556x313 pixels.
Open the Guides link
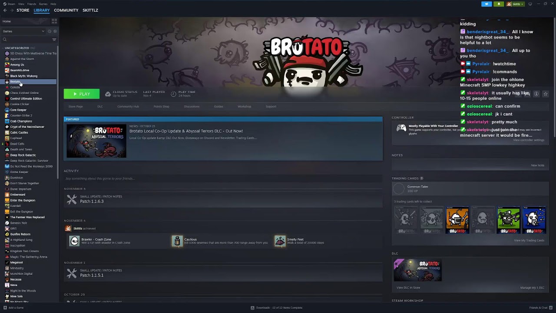click(218, 107)
